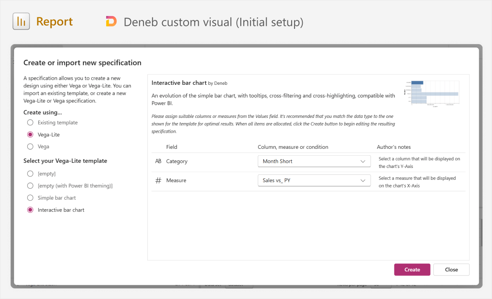Select the Existing template radio button

pyautogui.click(x=30, y=123)
